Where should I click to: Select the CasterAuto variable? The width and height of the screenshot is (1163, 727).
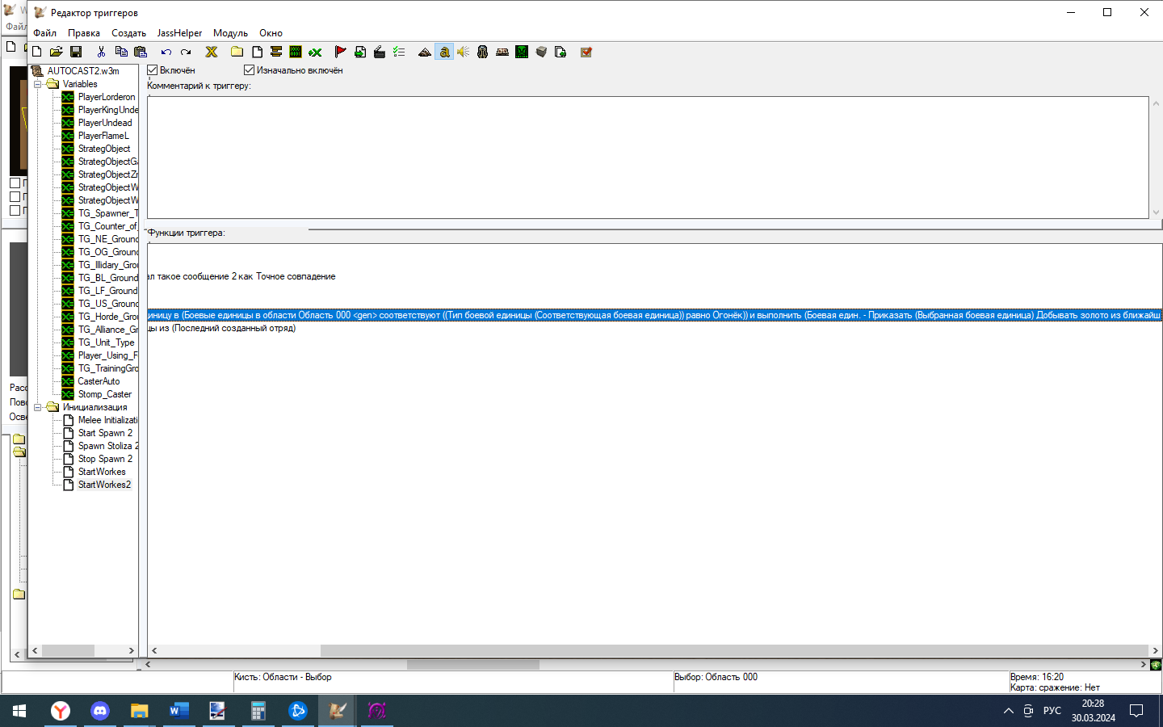99,381
